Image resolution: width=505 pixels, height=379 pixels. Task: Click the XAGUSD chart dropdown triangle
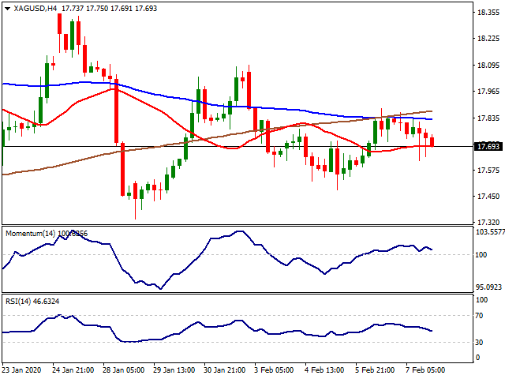(7, 9)
